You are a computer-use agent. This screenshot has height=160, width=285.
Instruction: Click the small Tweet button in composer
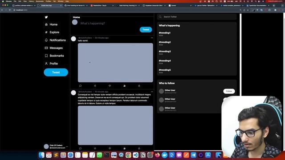click(x=146, y=30)
